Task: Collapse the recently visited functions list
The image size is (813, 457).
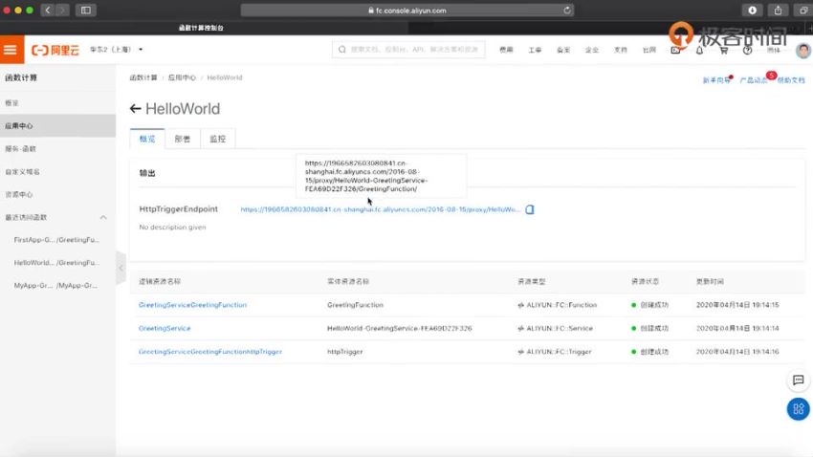Action: click(x=103, y=217)
